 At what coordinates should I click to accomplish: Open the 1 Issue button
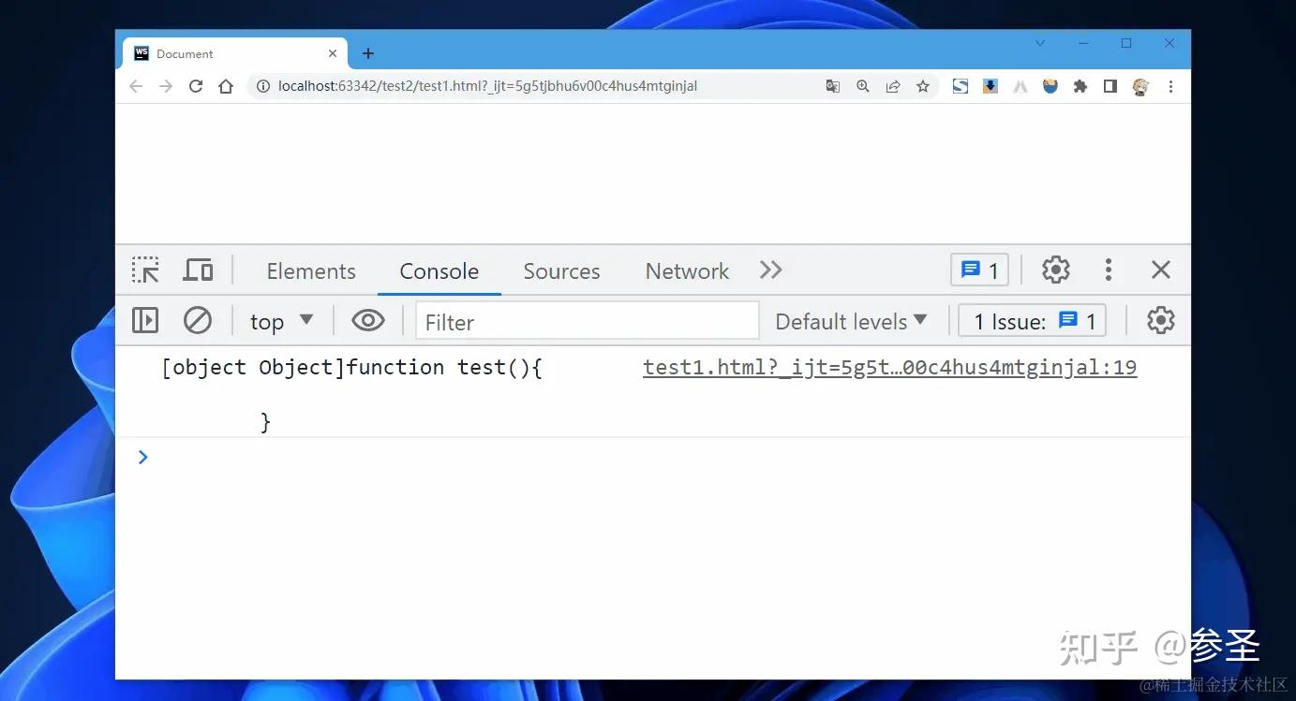point(1033,321)
